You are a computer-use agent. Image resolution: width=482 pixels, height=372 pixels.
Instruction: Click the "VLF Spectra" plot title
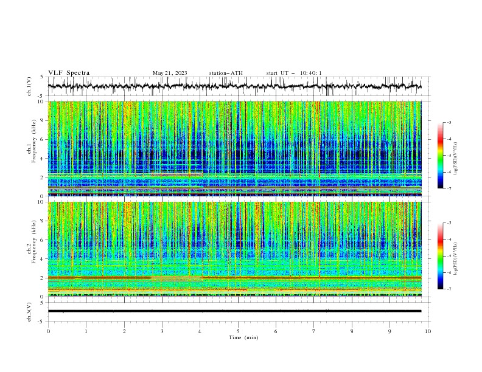(x=69, y=73)
